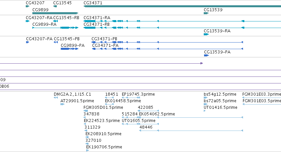Select the UT01416.5prime small arrow glyph

(205, 111)
